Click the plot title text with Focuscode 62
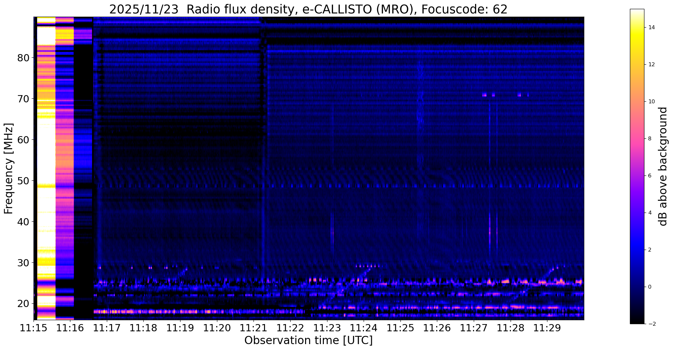Screen dimensions: 673x350 point(308,9)
